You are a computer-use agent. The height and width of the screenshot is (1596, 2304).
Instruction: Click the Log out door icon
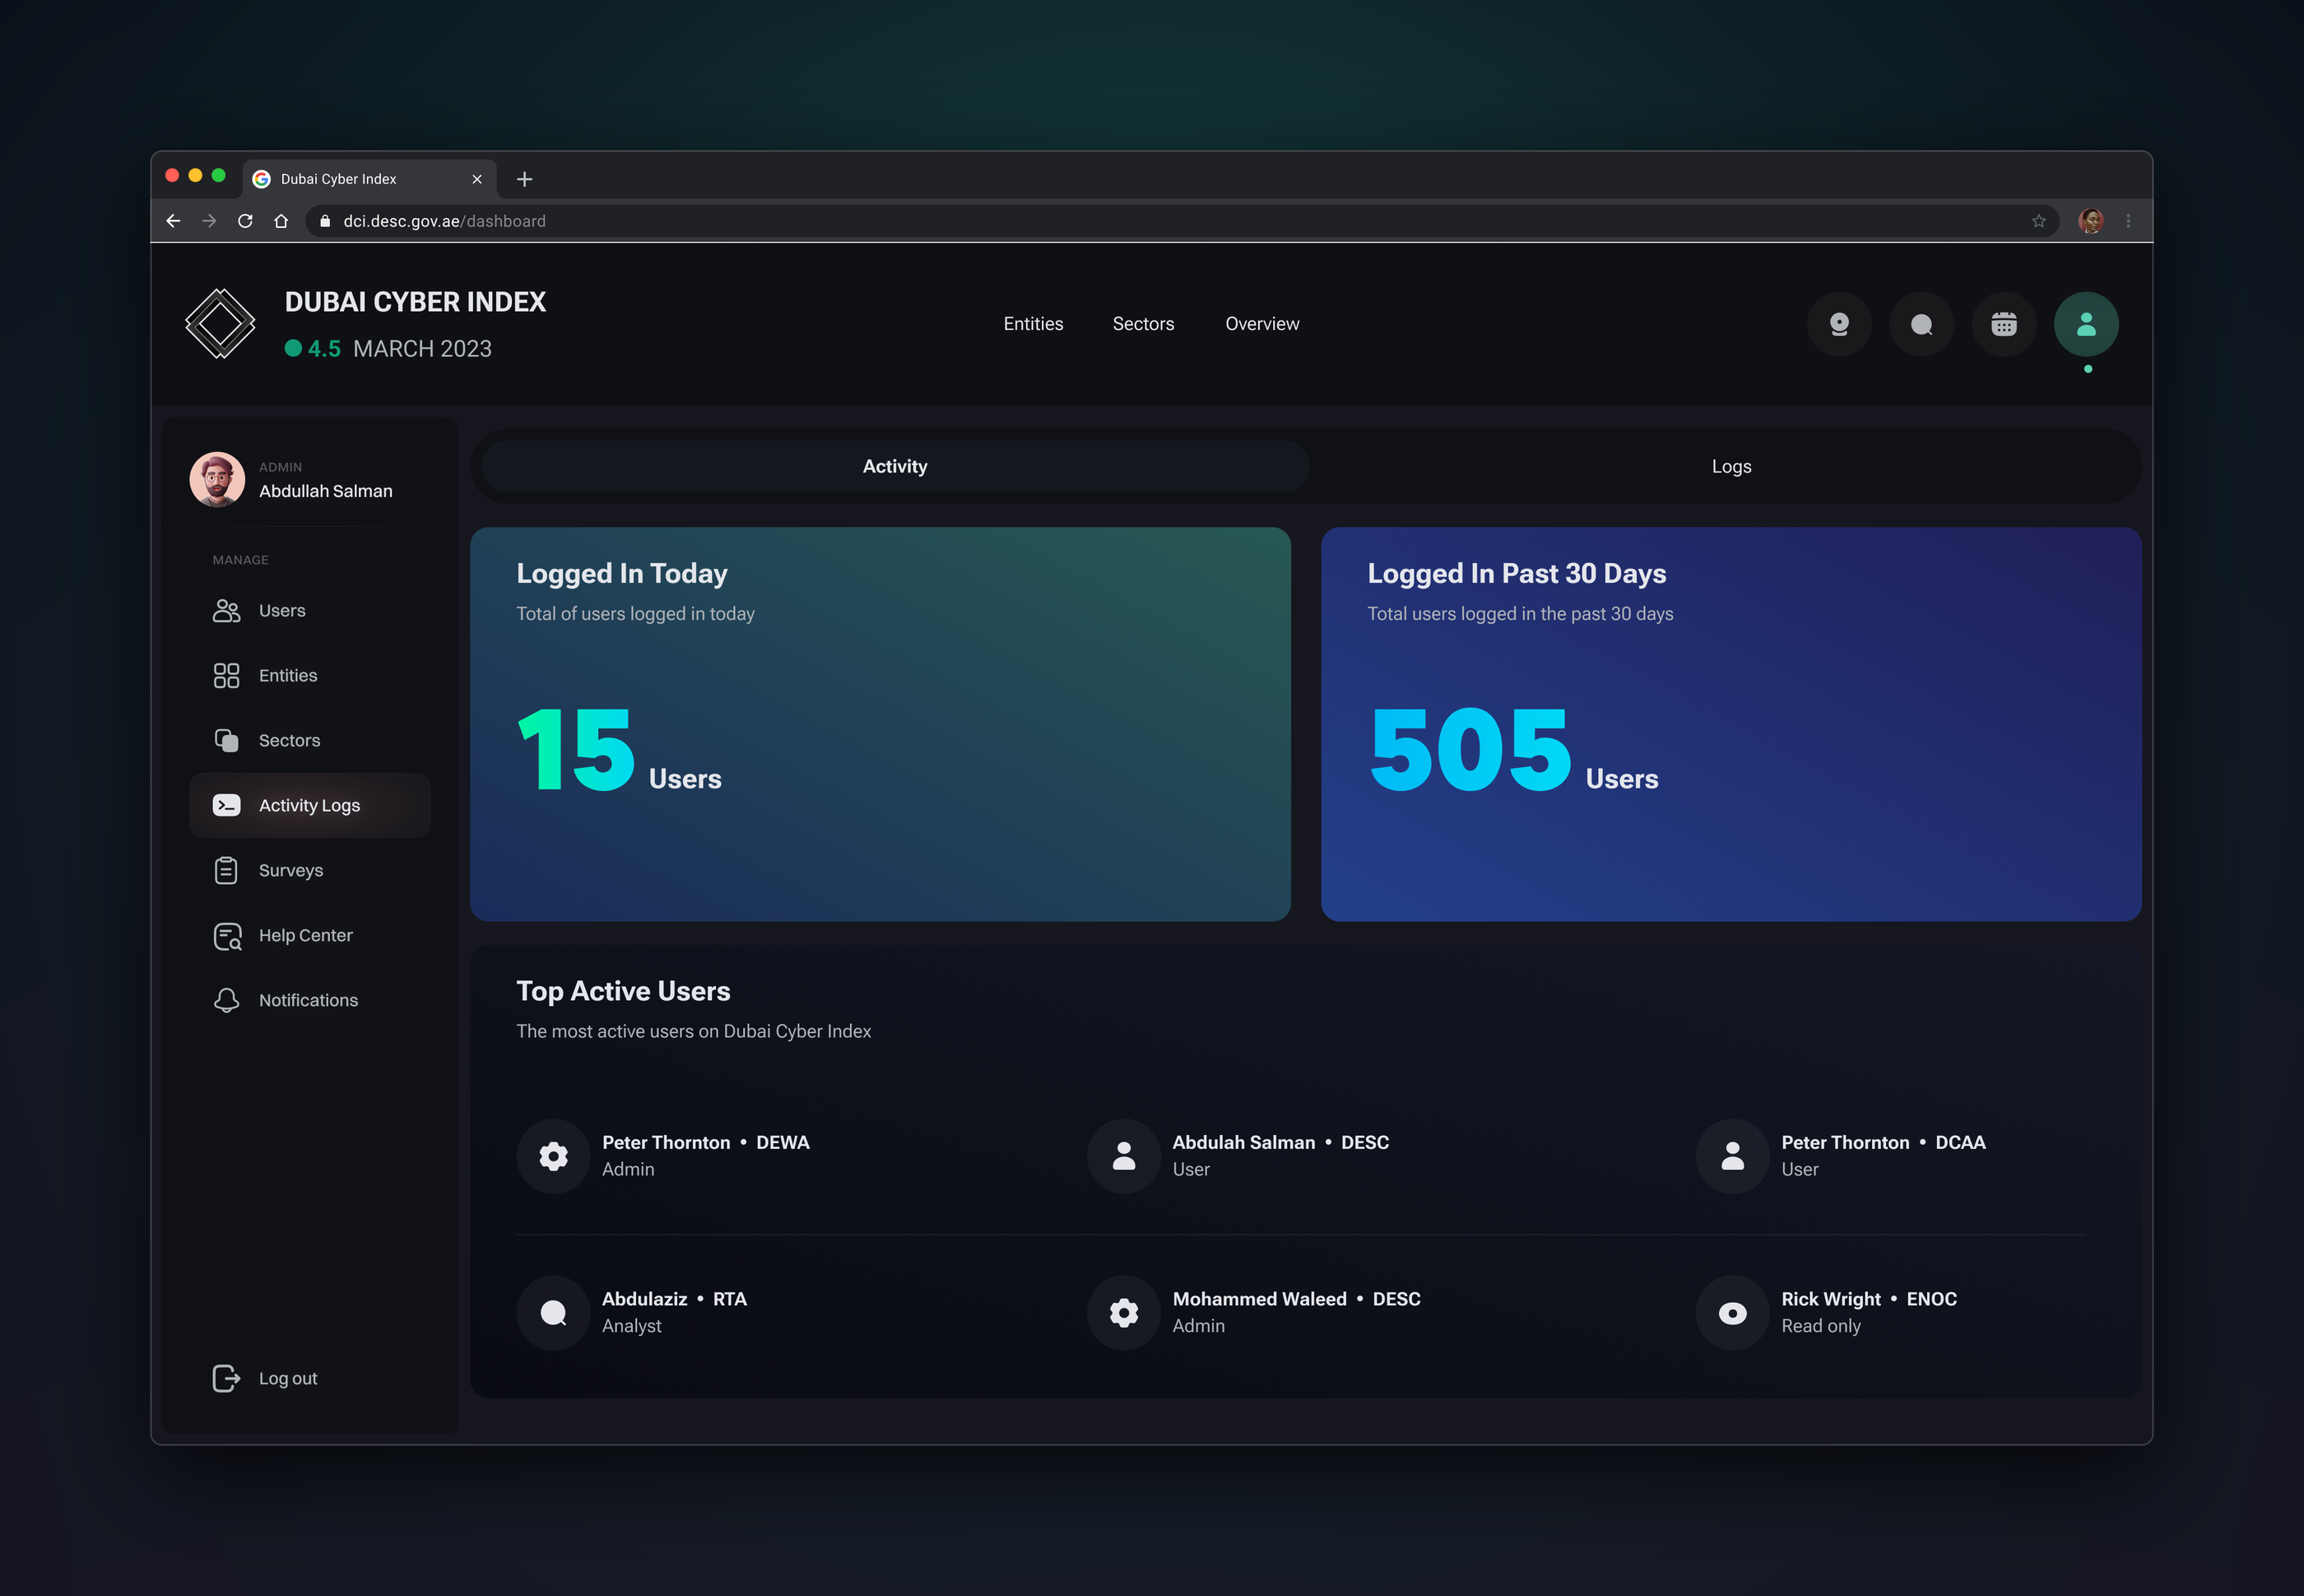tap(227, 1379)
